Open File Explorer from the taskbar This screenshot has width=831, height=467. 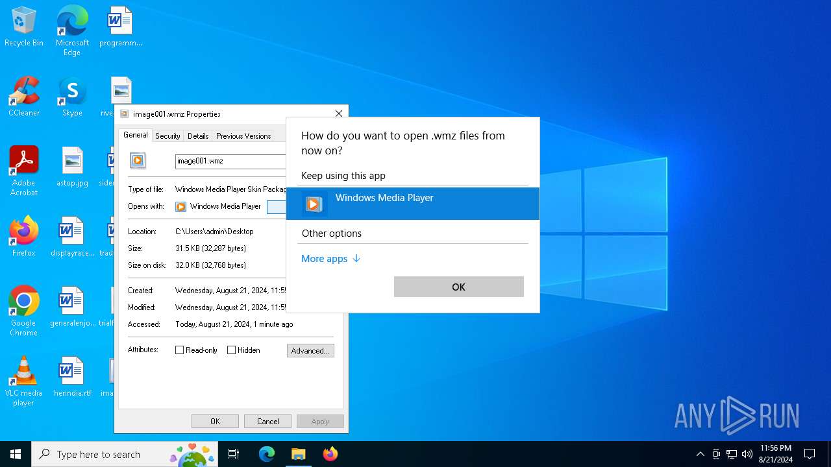(299, 454)
